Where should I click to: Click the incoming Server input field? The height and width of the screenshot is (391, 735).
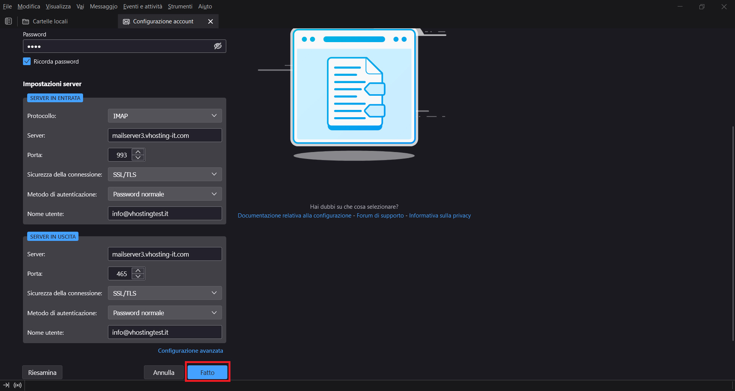(x=165, y=135)
